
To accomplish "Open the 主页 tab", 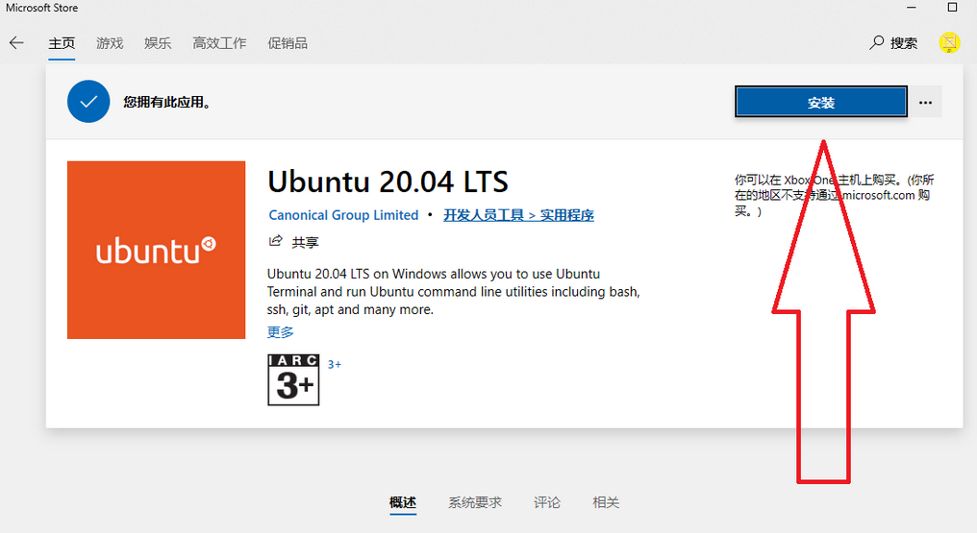I will click(62, 43).
